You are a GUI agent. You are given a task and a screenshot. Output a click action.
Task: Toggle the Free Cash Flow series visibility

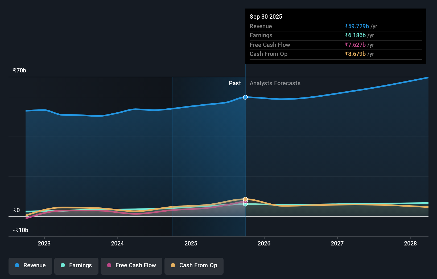coord(131,266)
